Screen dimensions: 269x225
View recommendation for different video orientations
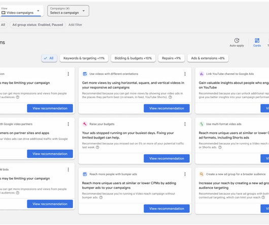166,108
